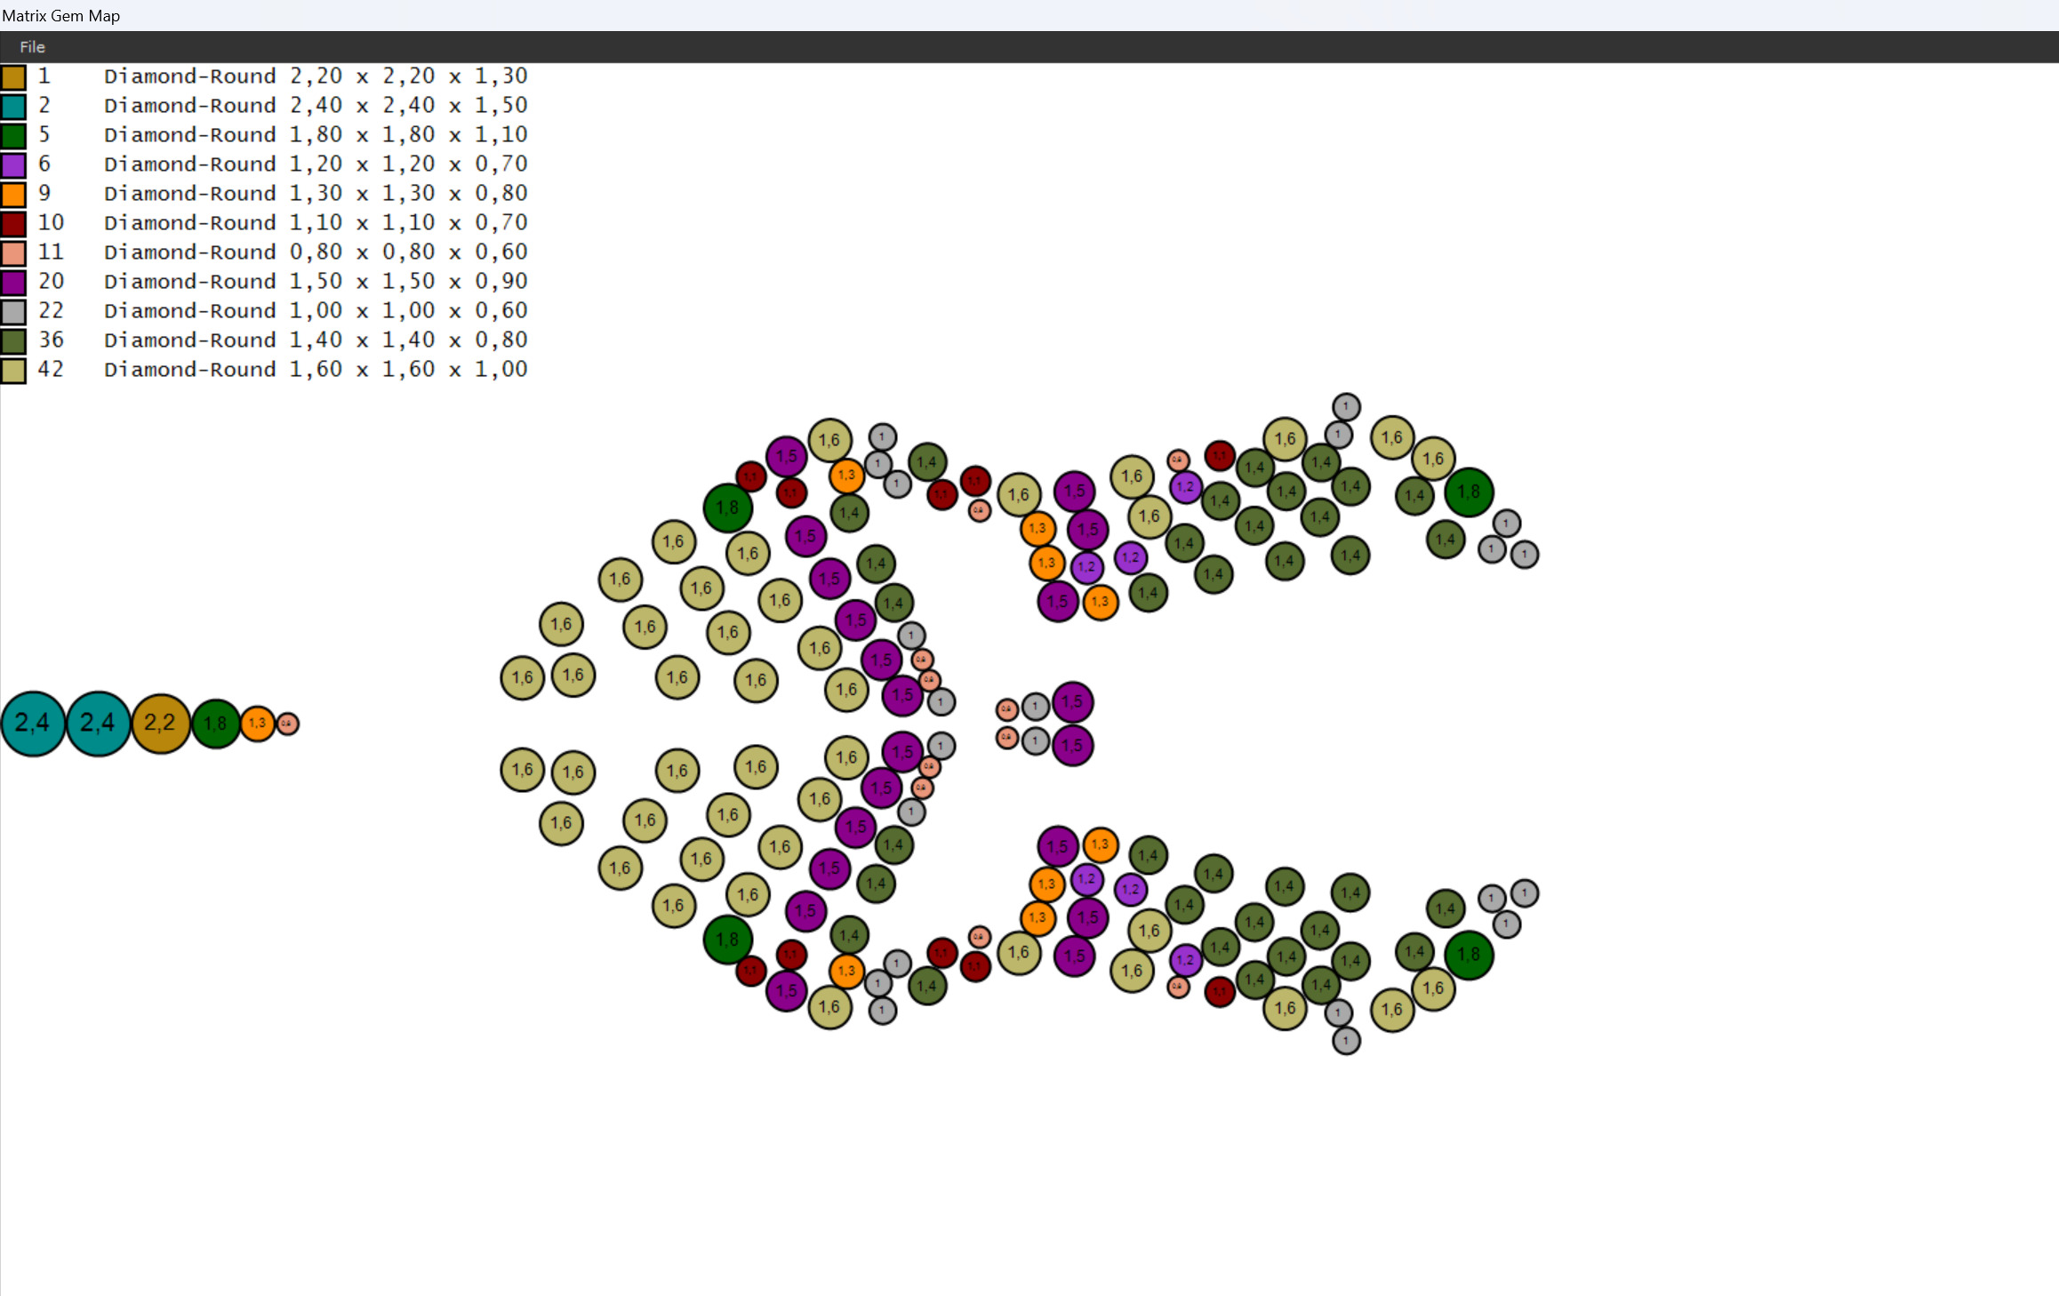Click the green 1,8 gem at lower right
This screenshot has height=1296, width=2059.
[1469, 955]
